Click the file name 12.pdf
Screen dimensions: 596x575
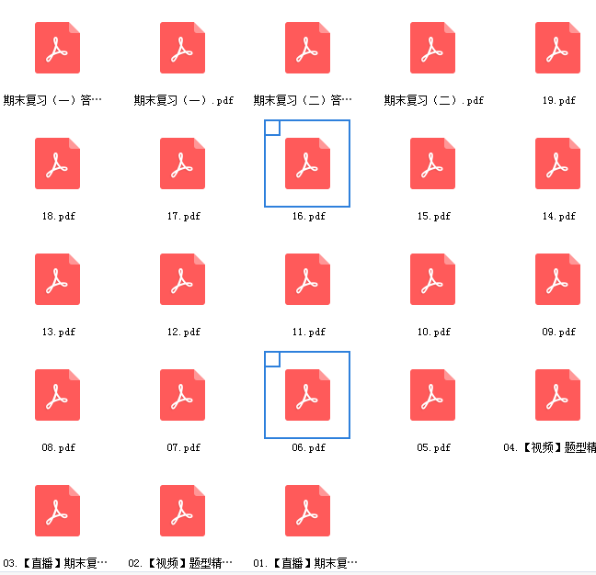point(184,333)
